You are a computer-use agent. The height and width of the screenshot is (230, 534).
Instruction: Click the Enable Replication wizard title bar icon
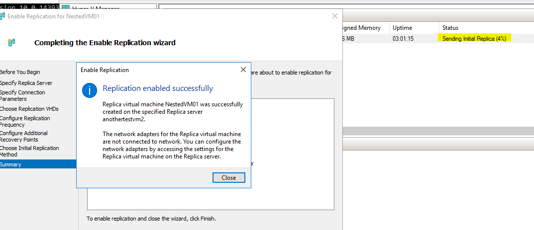(2, 16)
